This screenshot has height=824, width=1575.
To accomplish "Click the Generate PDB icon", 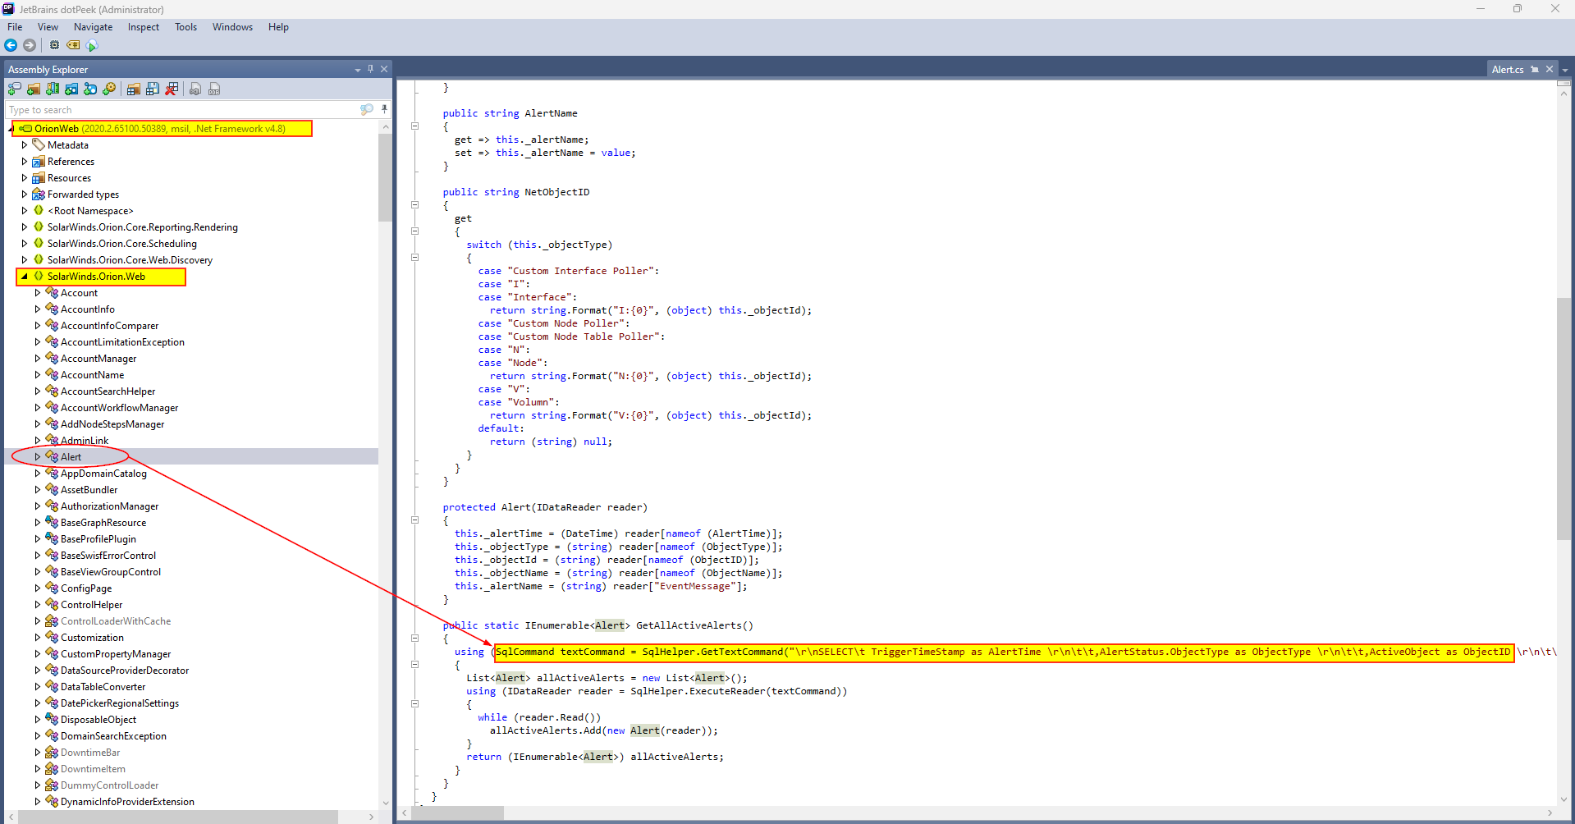I will (x=214, y=89).
